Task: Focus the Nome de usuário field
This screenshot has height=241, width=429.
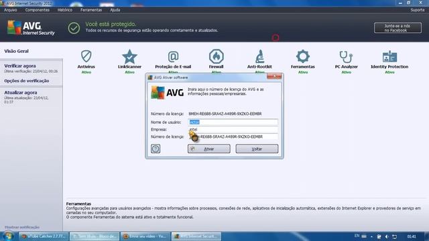Action: pos(233,122)
